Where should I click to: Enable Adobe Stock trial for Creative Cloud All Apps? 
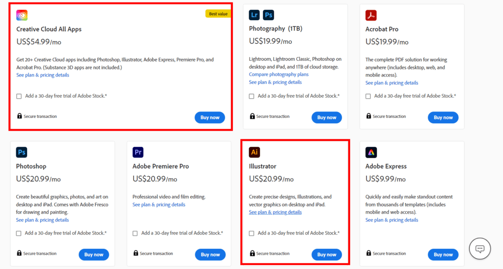point(19,96)
